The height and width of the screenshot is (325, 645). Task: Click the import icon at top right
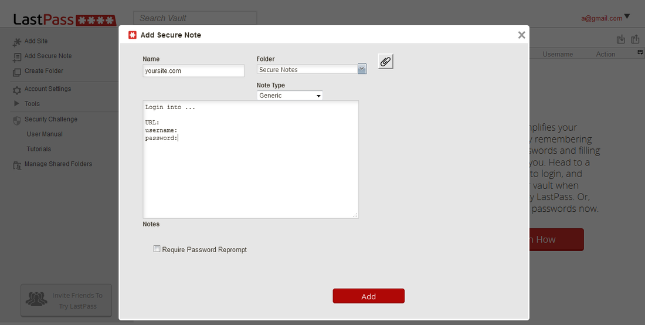click(621, 39)
